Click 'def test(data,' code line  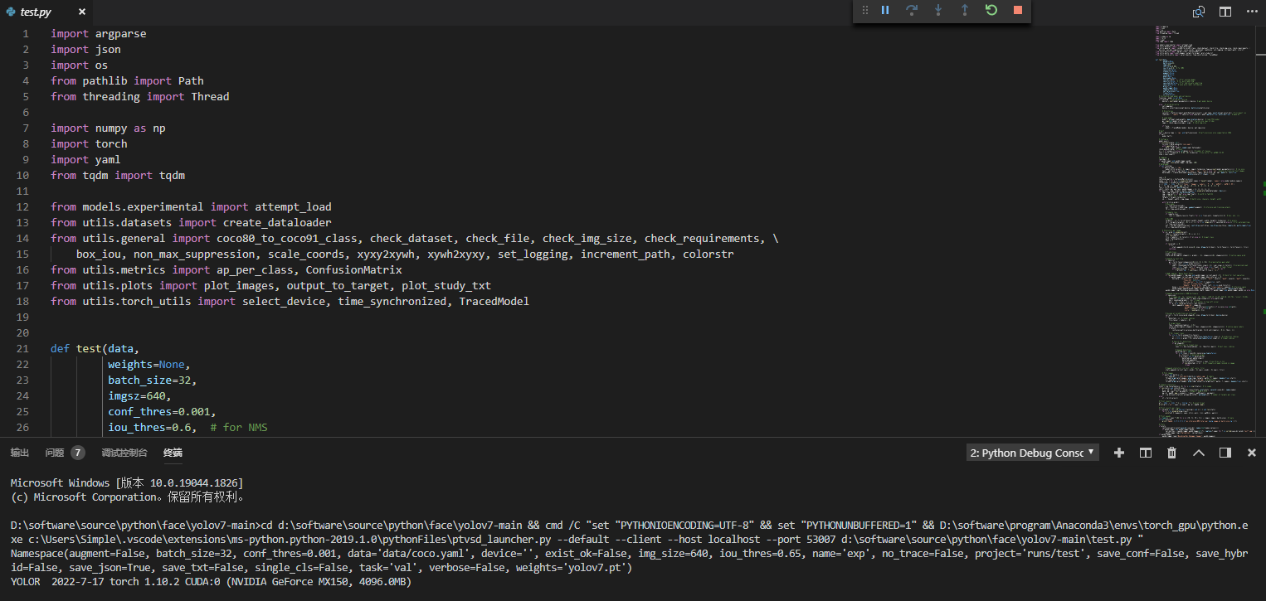95,348
